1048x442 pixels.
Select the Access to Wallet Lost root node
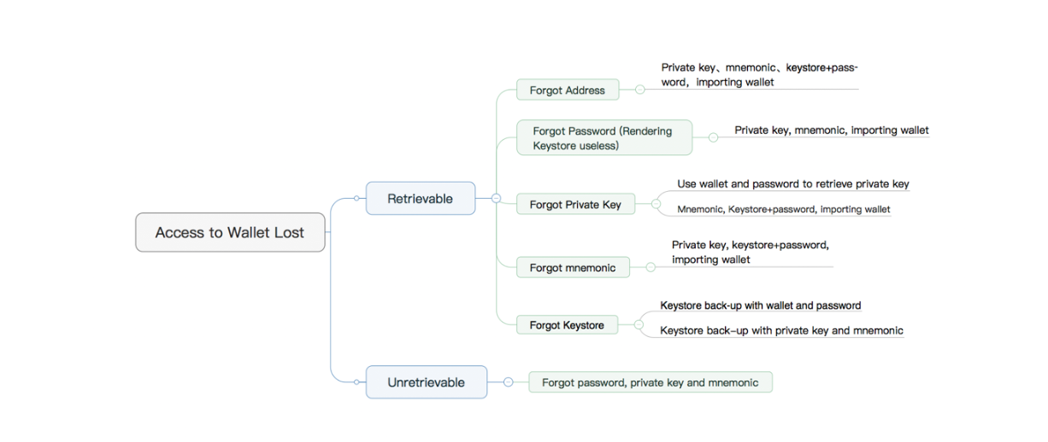[230, 232]
